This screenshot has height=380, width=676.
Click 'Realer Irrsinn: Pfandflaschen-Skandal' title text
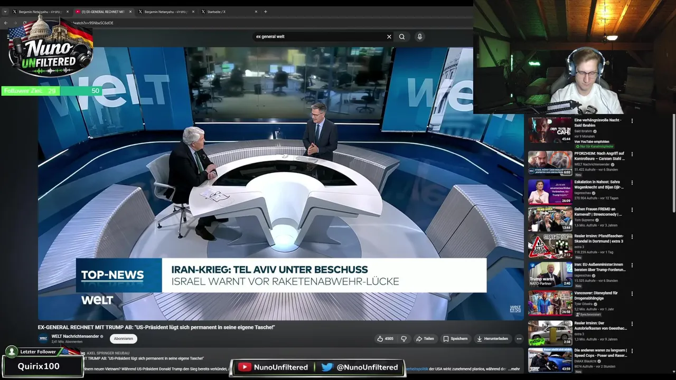click(599, 239)
